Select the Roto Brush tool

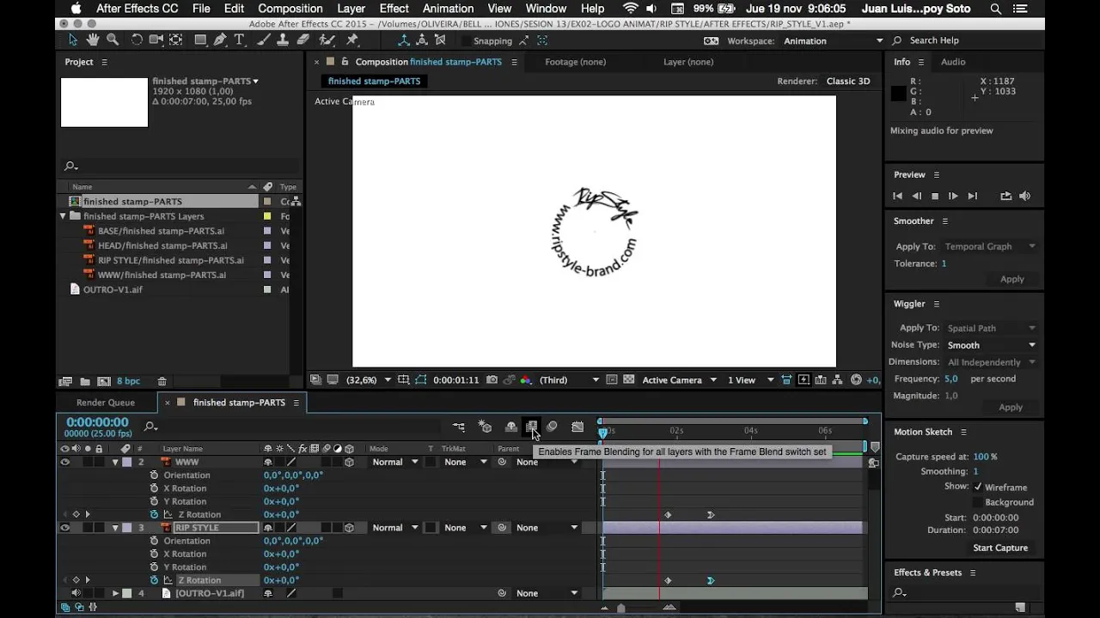pyautogui.click(x=327, y=40)
